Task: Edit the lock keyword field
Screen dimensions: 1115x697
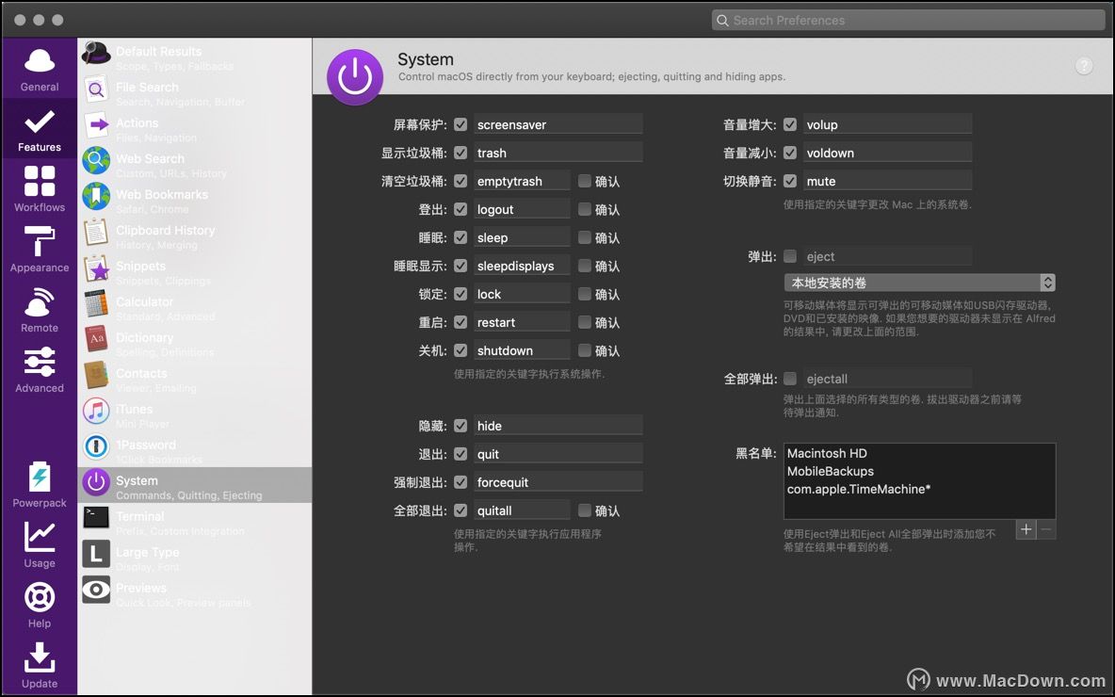Action: click(522, 294)
